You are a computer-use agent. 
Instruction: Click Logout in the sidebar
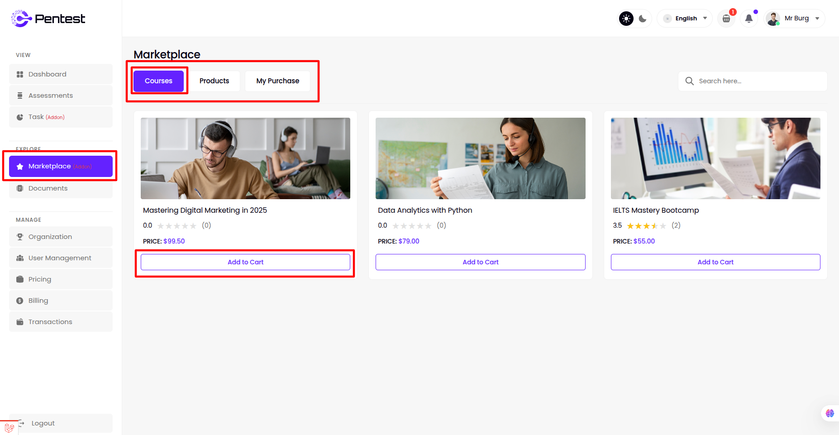(43, 423)
